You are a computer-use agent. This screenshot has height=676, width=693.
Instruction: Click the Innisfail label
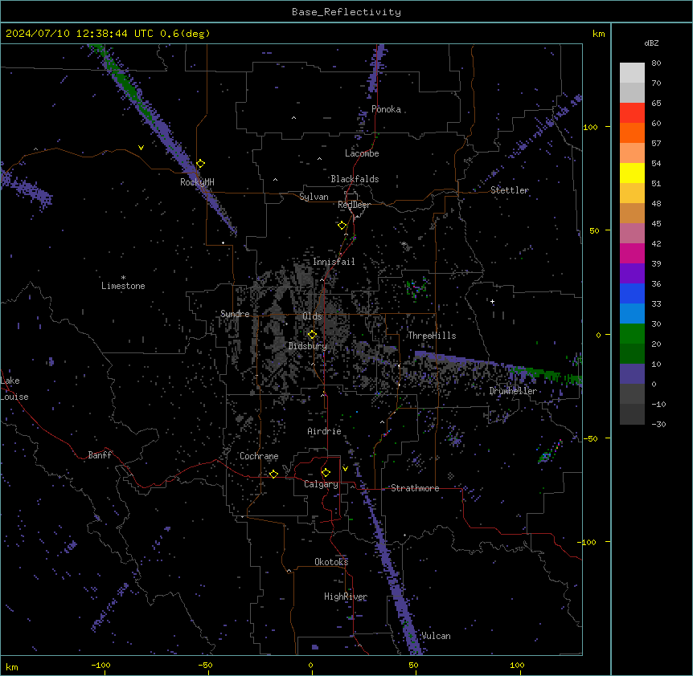(x=334, y=262)
